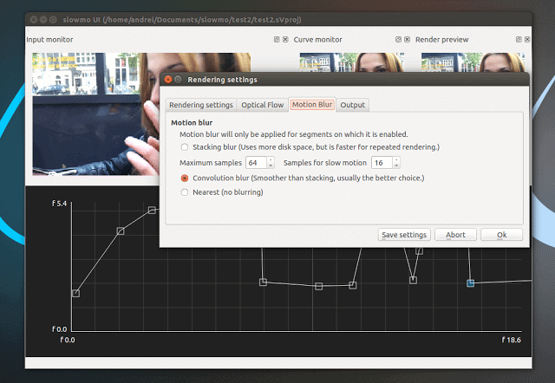Select the topmost curve node near f 5.4
This screenshot has height=383, width=555.
[152, 210]
